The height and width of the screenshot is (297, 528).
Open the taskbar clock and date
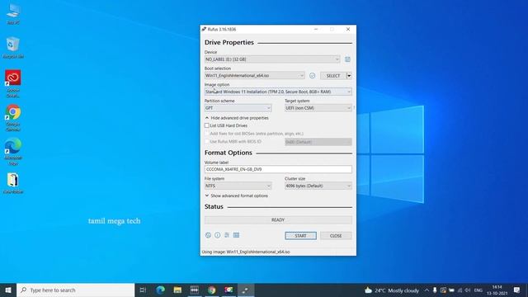point(497,290)
